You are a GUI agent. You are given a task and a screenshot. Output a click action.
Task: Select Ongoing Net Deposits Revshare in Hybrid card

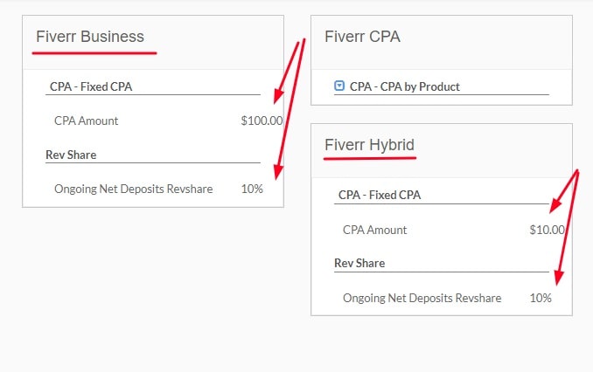tap(422, 298)
